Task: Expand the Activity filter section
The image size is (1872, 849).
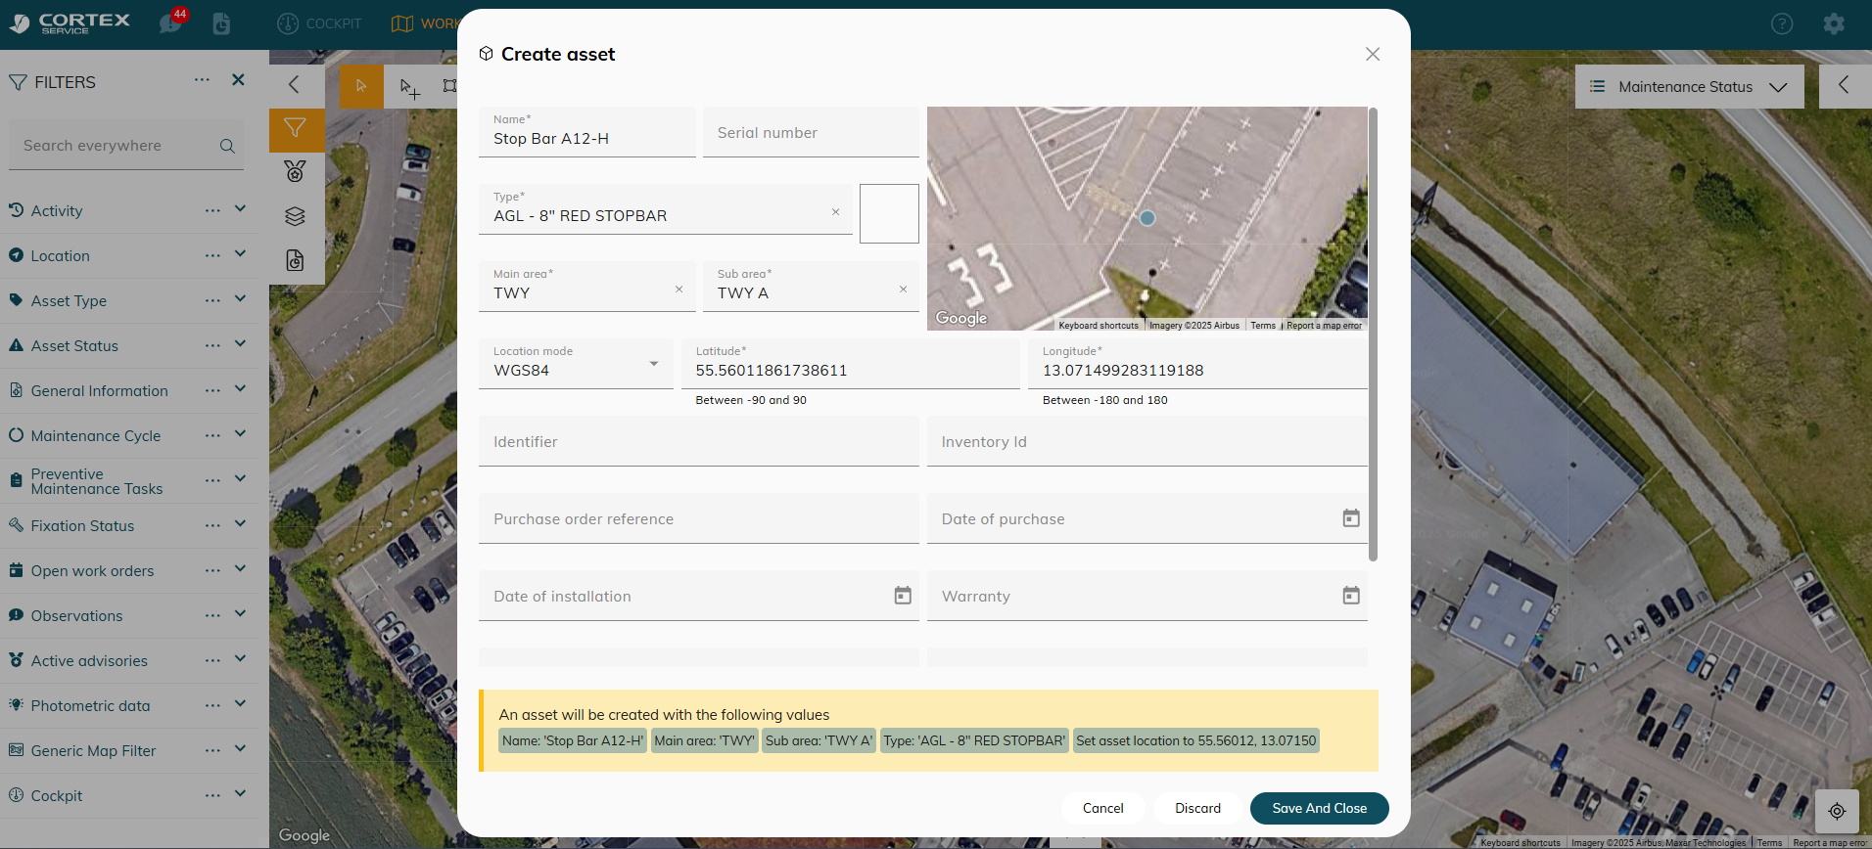Action: pos(240,209)
